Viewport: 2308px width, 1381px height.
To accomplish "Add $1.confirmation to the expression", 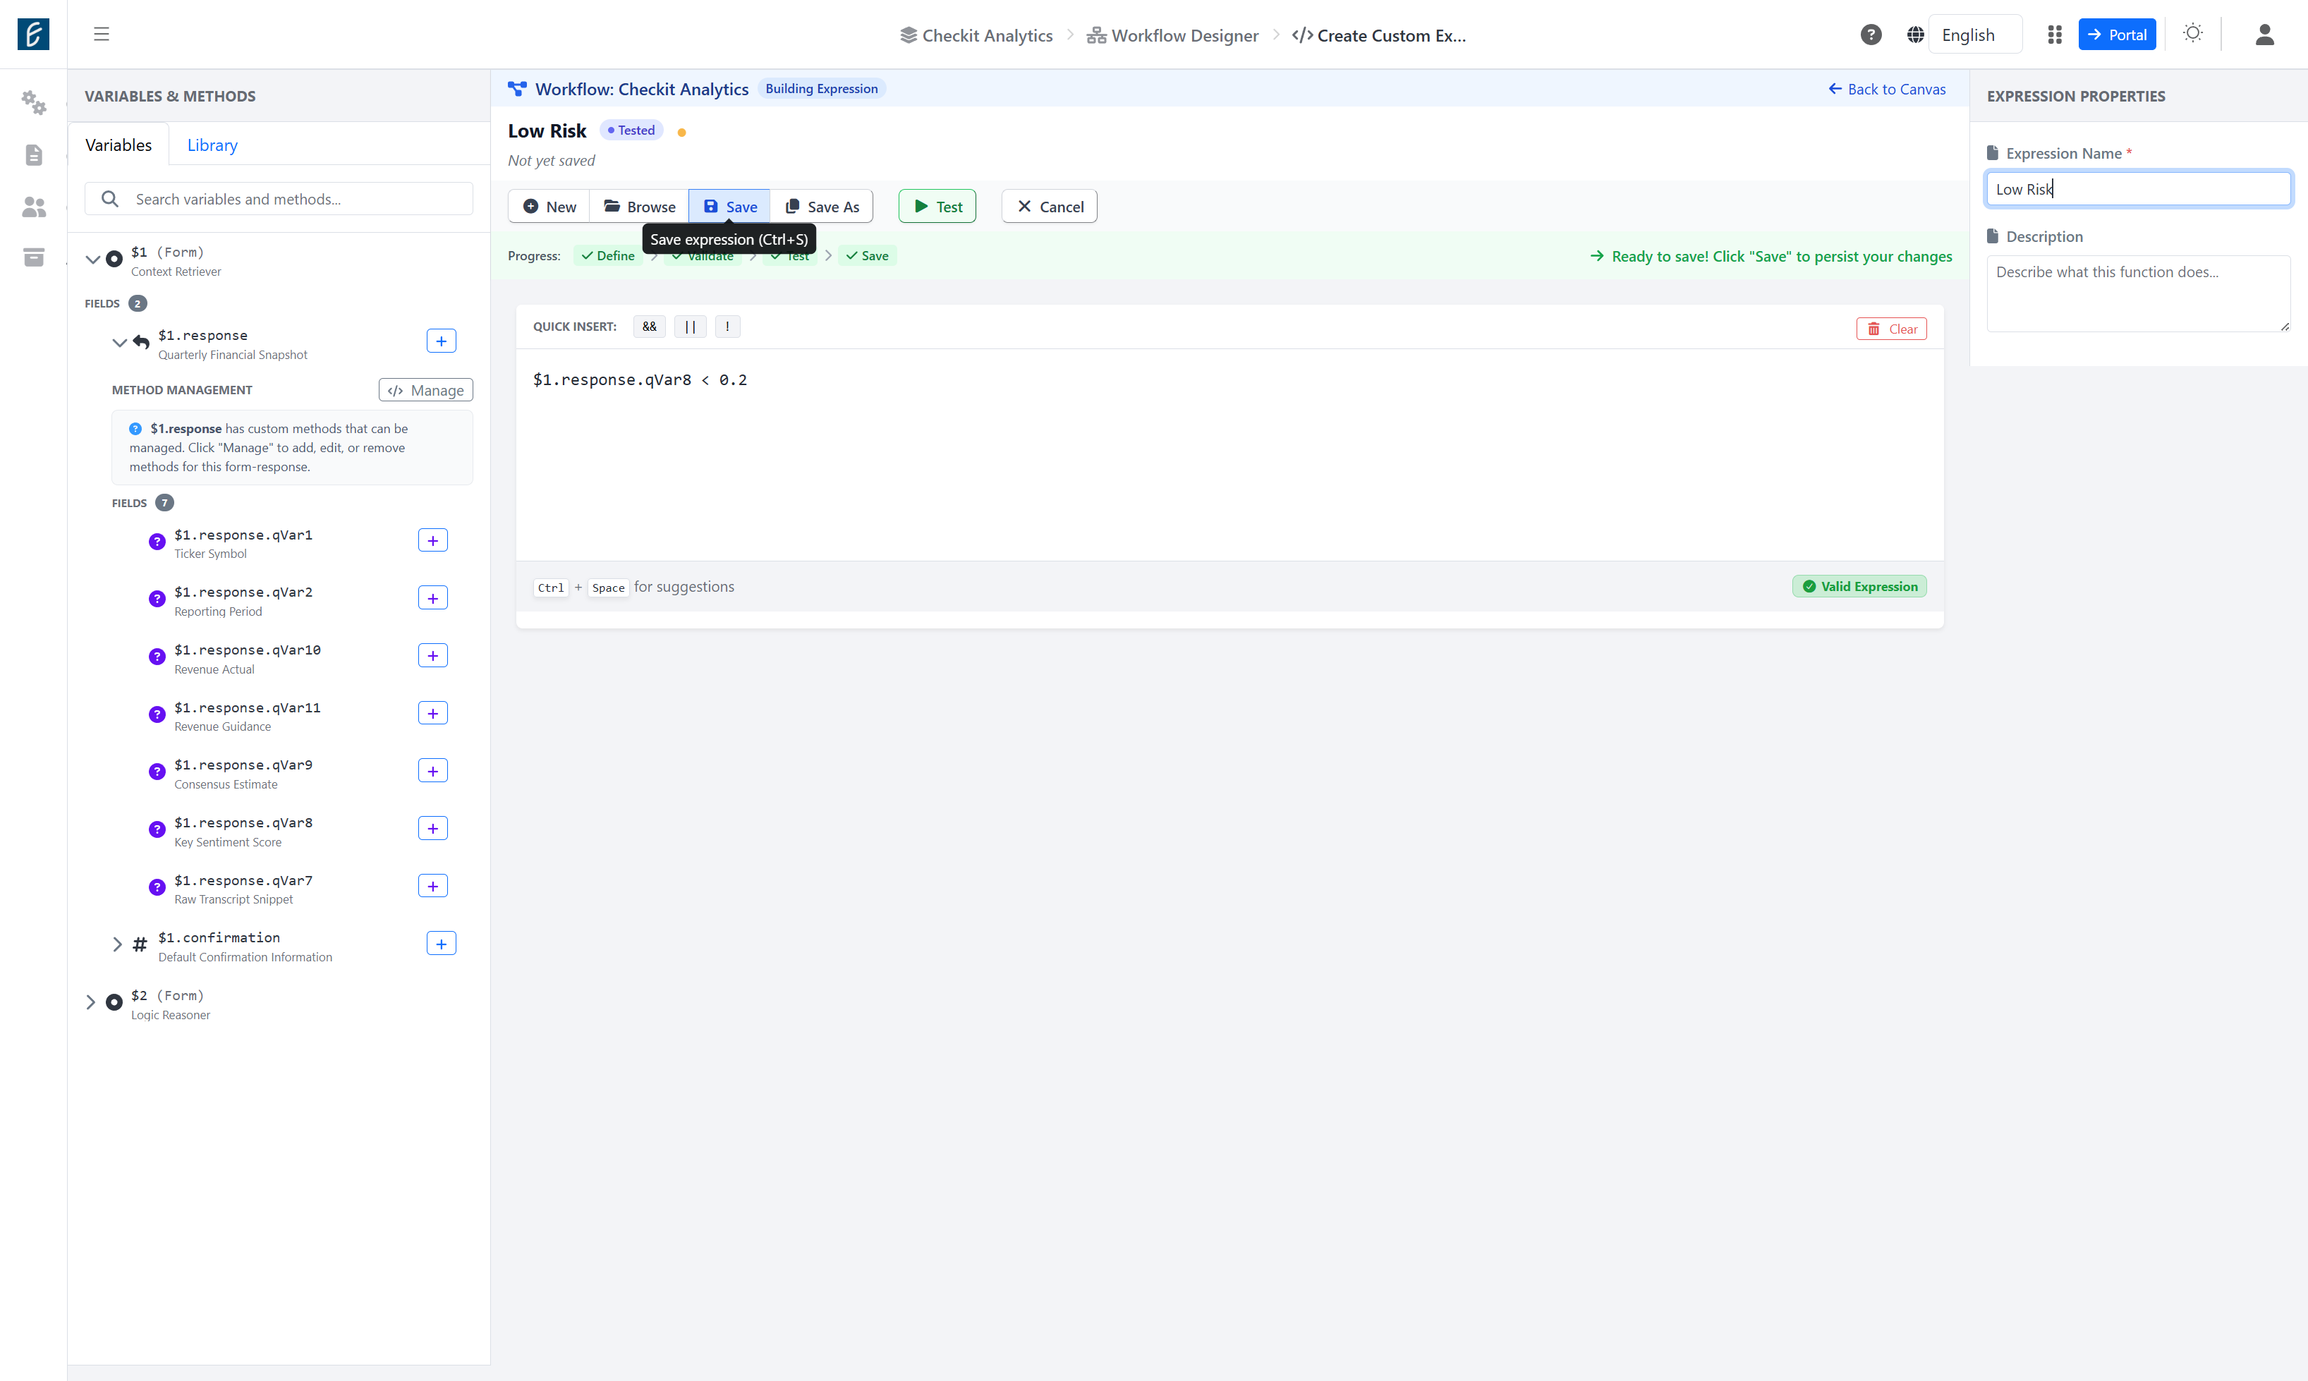I will [441, 944].
